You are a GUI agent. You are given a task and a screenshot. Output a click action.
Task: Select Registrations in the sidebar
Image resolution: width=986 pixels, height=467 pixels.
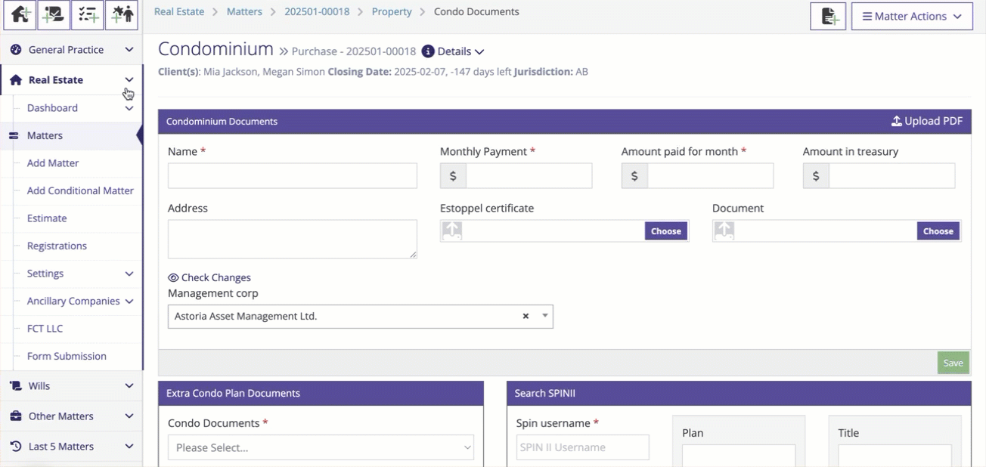click(x=57, y=246)
